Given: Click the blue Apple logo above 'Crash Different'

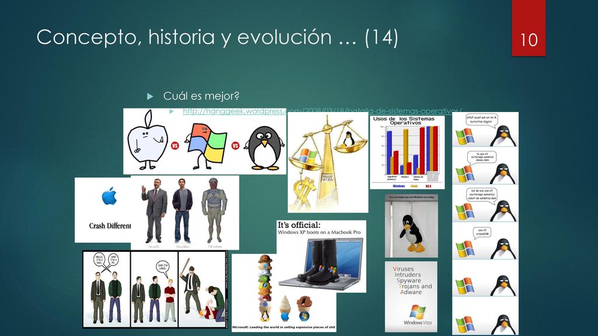Looking at the screenshot, I should [x=109, y=196].
